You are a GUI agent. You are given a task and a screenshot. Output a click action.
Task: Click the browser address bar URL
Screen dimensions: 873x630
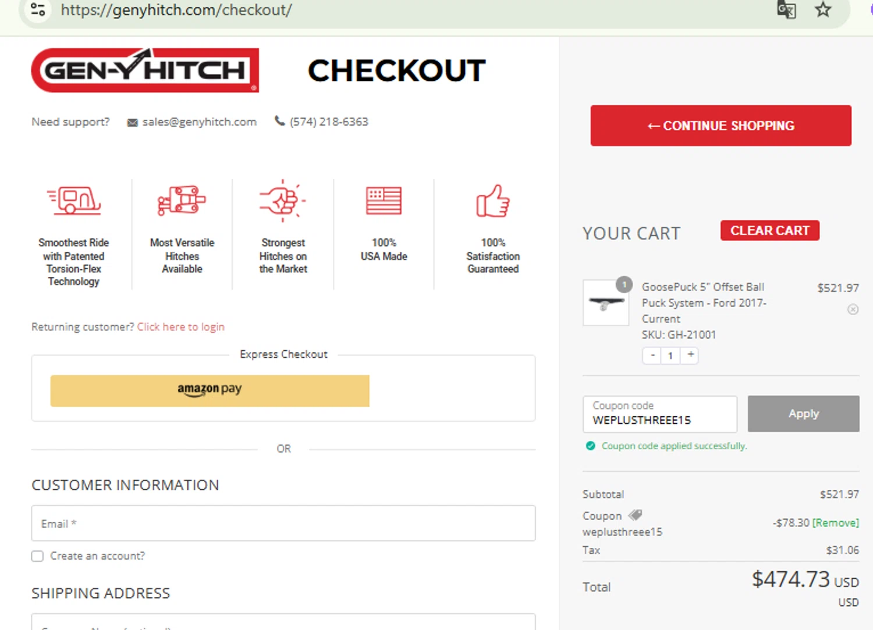[176, 10]
